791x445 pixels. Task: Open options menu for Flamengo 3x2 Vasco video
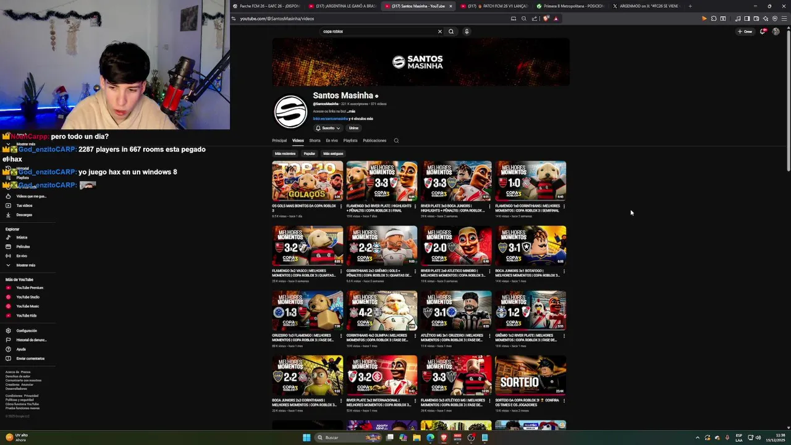(341, 271)
